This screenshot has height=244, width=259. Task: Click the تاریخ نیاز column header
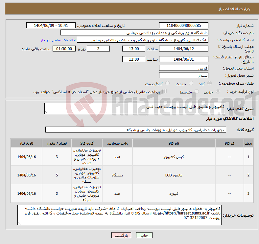coord(26,143)
